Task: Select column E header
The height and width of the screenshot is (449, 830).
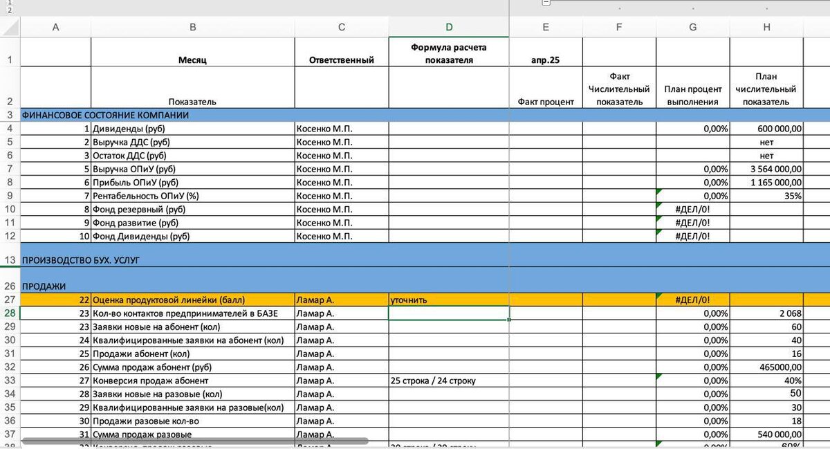Action: pos(546,28)
